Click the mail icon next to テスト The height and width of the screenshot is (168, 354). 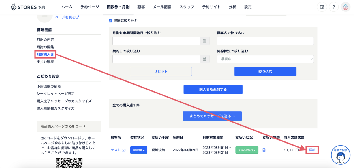[x=124, y=150]
